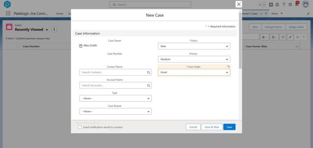Open the Case Owner Alias column menu
This screenshot has width=313, height=148.
point(297,47)
